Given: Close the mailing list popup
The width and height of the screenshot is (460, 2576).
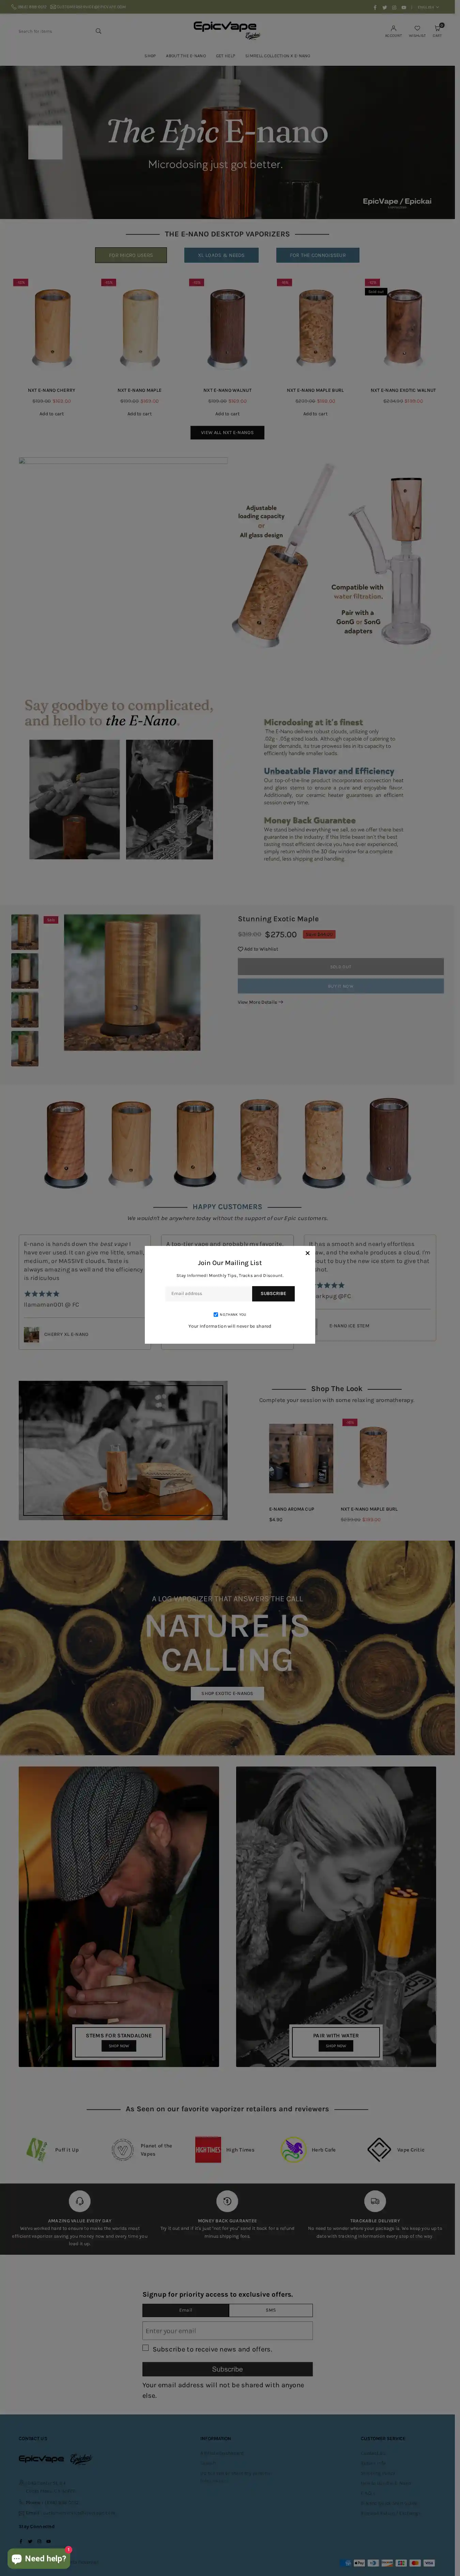Looking at the screenshot, I should pyautogui.click(x=307, y=1252).
